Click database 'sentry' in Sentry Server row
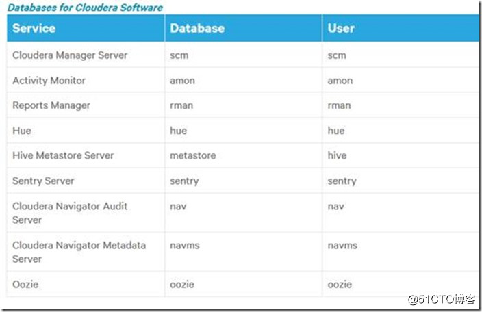This screenshot has height=312, width=482. click(x=244, y=181)
